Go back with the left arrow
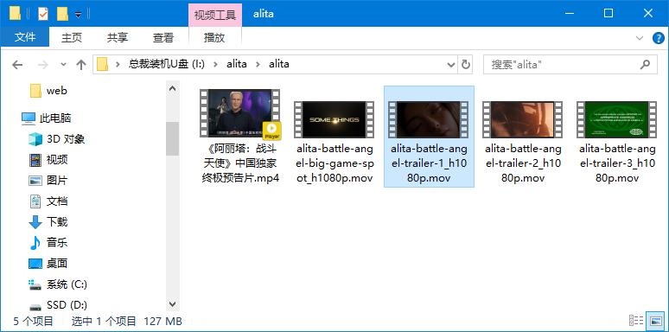Viewport: 669px width, 332px height. (17, 65)
